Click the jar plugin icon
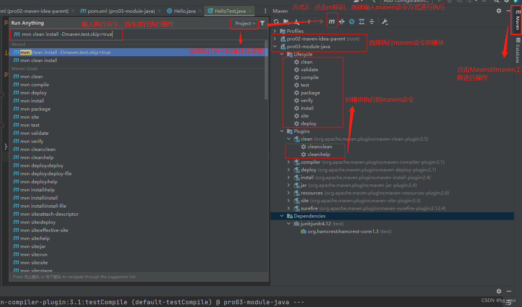The image size is (522, 307). (297, 185)
